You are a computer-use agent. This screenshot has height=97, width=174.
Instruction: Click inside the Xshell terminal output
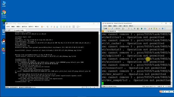tap(136, 59)
